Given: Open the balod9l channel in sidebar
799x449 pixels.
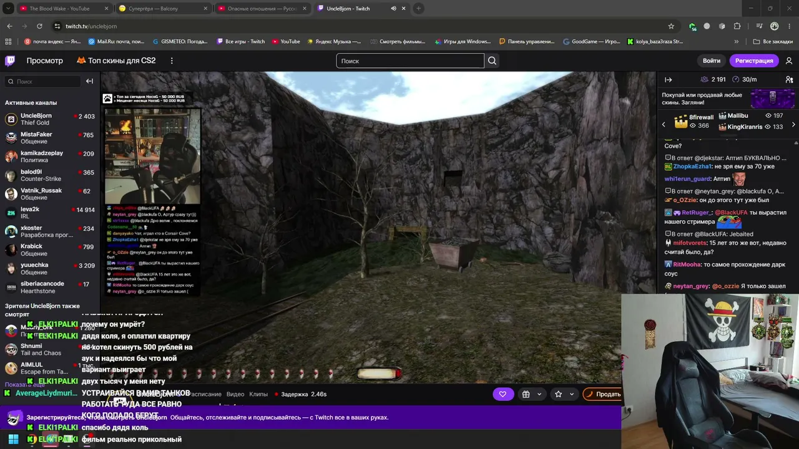Looking at the screenshot, I should 50,175.
